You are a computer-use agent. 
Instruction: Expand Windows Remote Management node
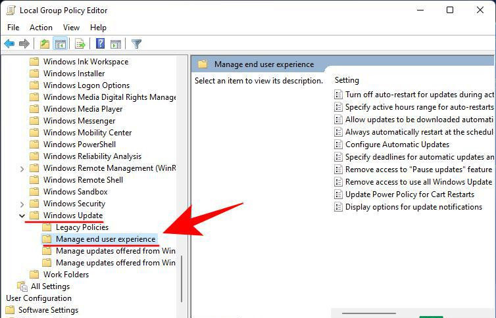coord(22,169)
